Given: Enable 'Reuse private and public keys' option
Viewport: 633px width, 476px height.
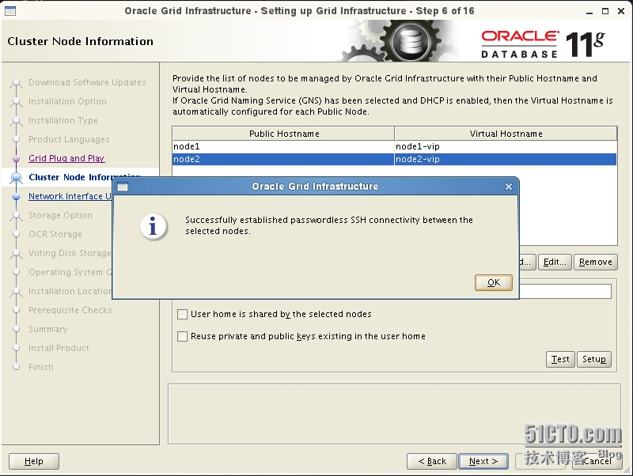Looking at the screenshot, I should point(183,336).
